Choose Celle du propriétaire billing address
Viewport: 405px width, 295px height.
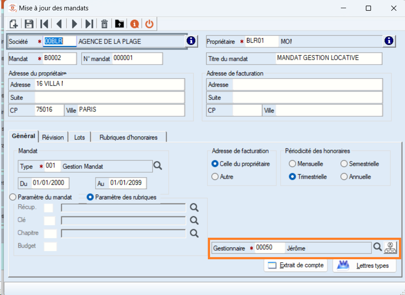pyautogui.click(x=241, y=164)
